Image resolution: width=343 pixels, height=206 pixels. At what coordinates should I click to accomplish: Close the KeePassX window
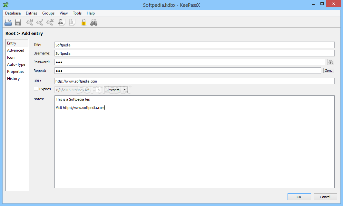[333, 4]
